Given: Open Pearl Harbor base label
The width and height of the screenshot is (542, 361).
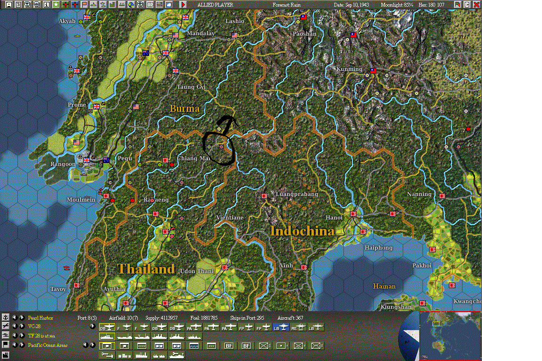Looking at the screenshot, I should tap(40, 318).
